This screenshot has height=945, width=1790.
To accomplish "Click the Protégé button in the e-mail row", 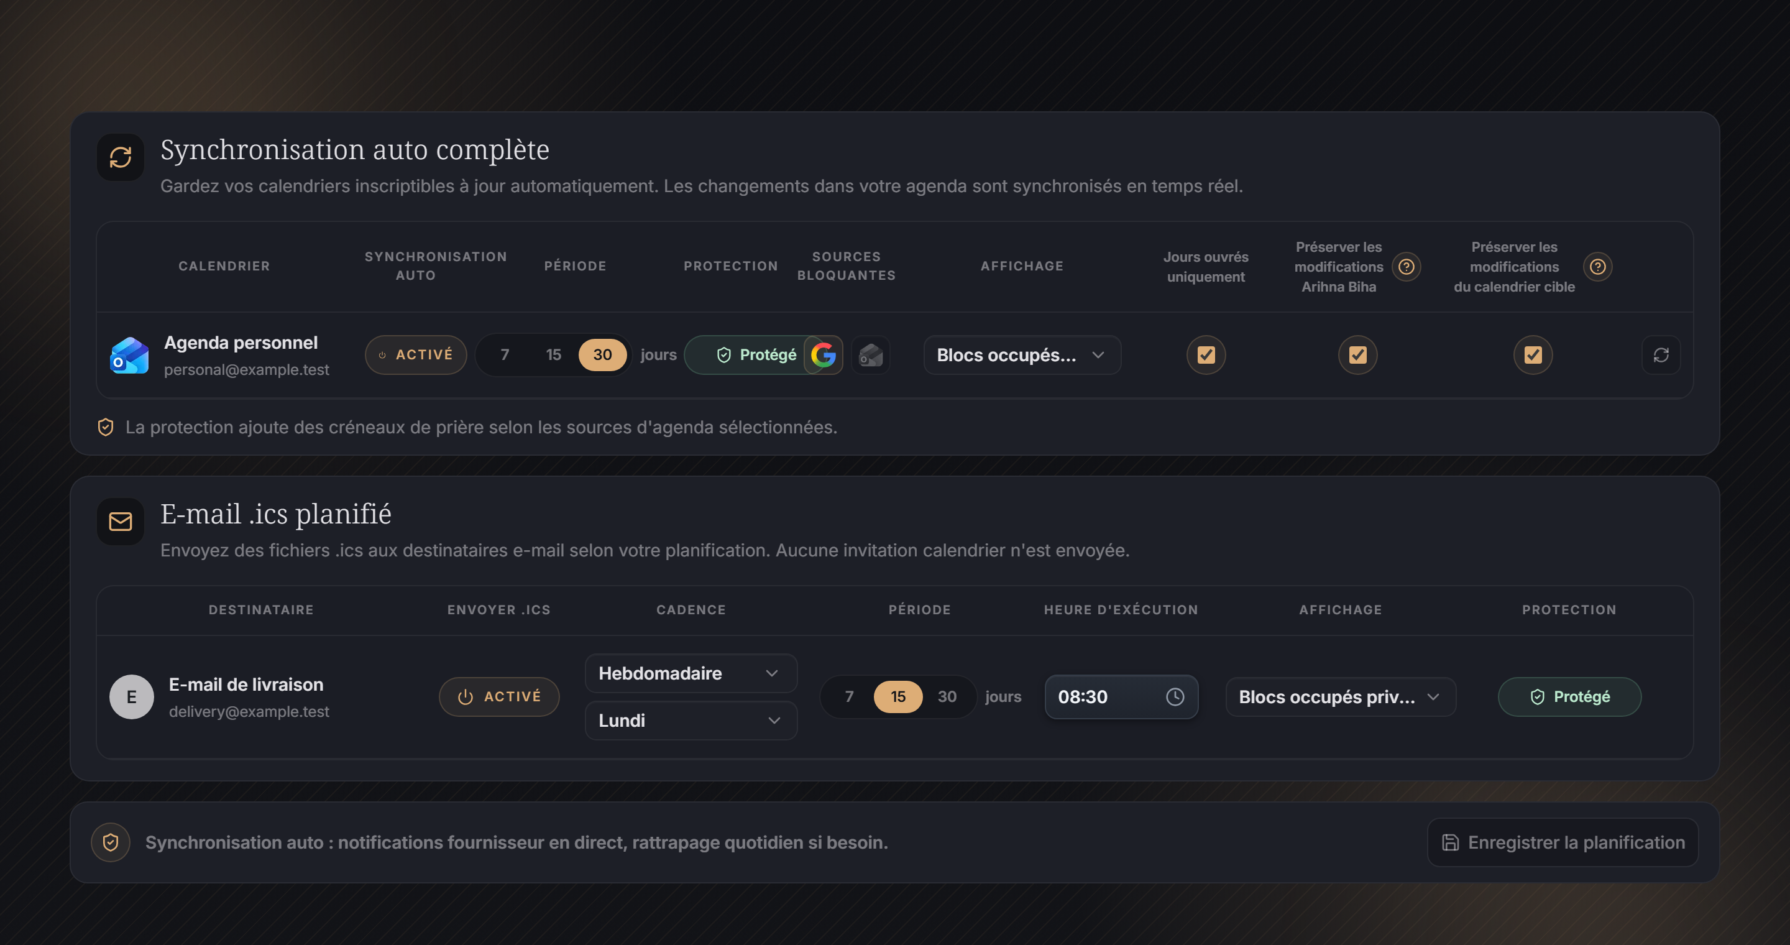I will [1570, 697].
